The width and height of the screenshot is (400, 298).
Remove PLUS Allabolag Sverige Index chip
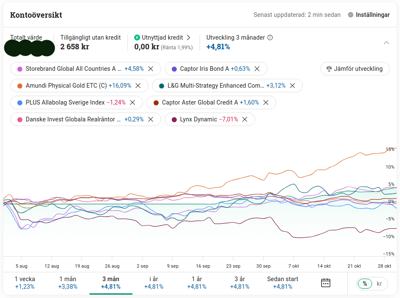tap(132, 102)
